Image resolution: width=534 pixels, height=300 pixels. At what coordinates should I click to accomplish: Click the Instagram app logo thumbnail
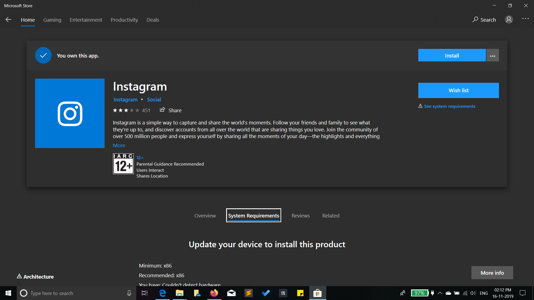tap(70, 113)
